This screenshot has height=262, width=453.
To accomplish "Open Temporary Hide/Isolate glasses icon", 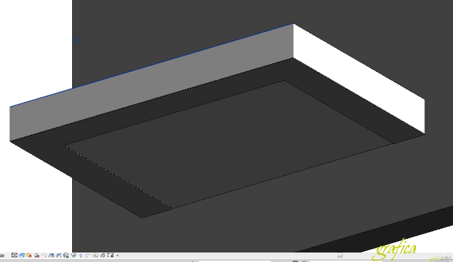I will (73, 255).
